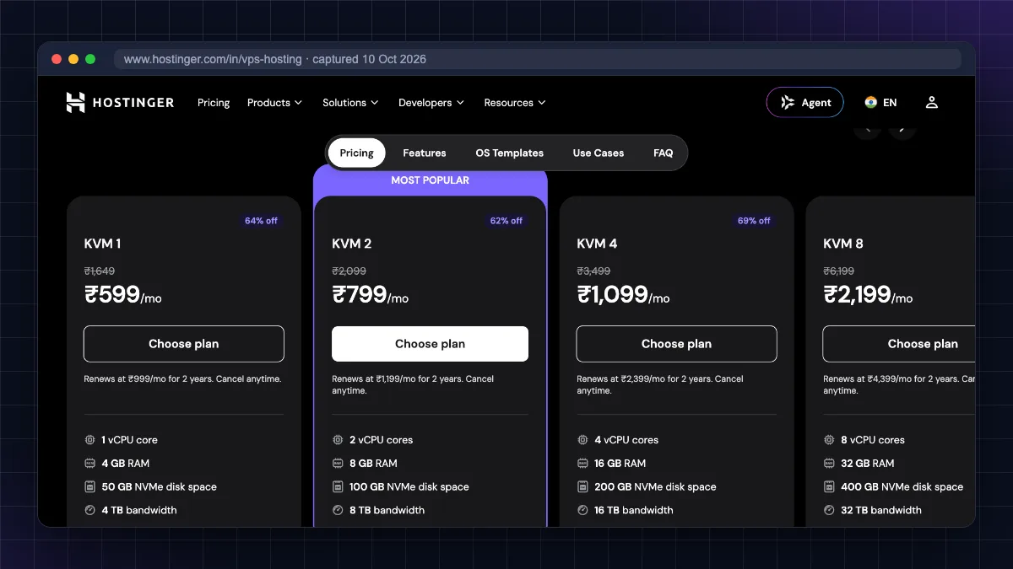Click the 69% off badge

click(x=754, y=221)
